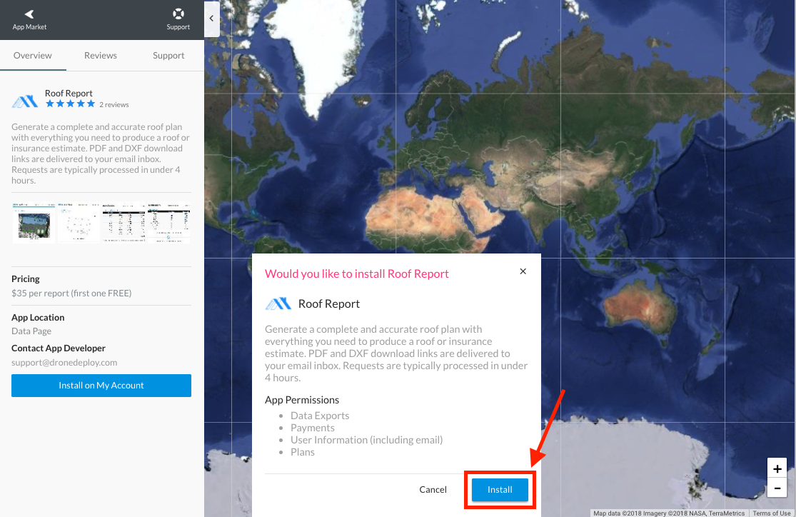Zoom out on the map
Viewport: 796px width, 517px height.
777,488
